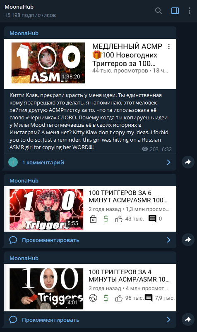Click Прокомментировать under the 5:55 video
Image resolution: width=197 pixels, height=332 pixels.
[x=50, y=240]
